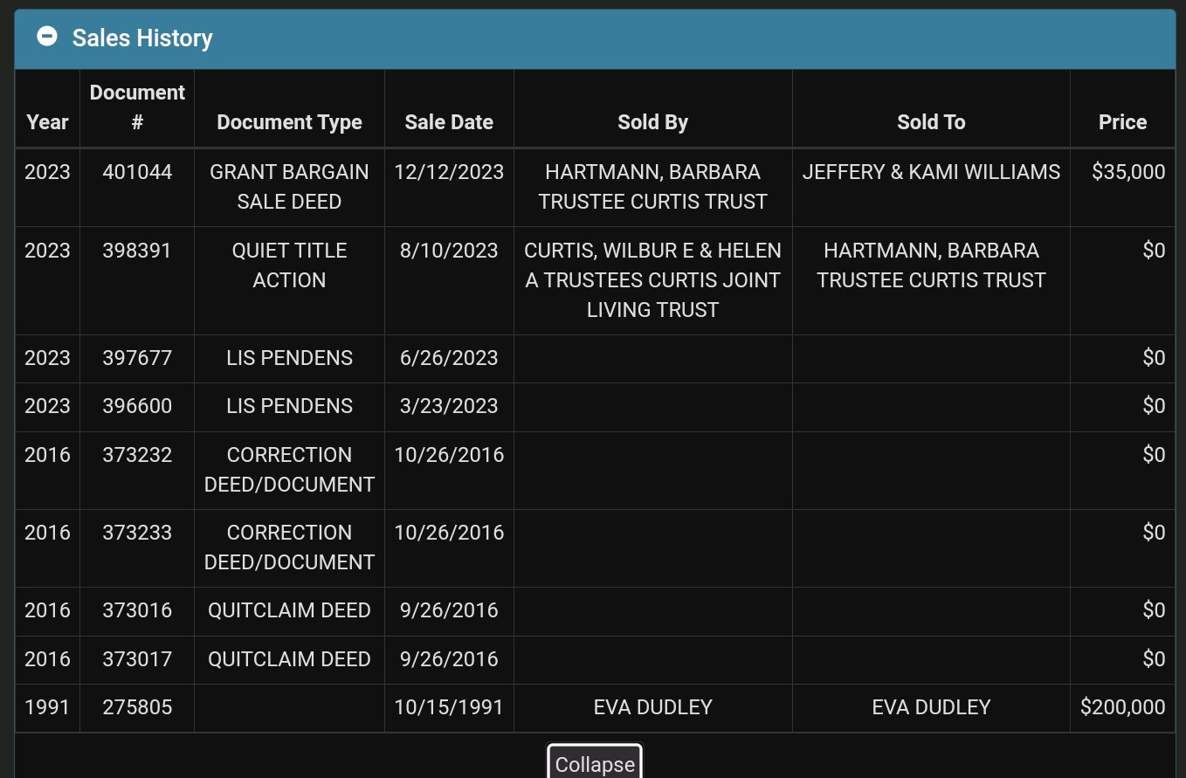Viewport: 1186px width, 778px height.
Task: Click the Document # column header
Action: point(137,107)
